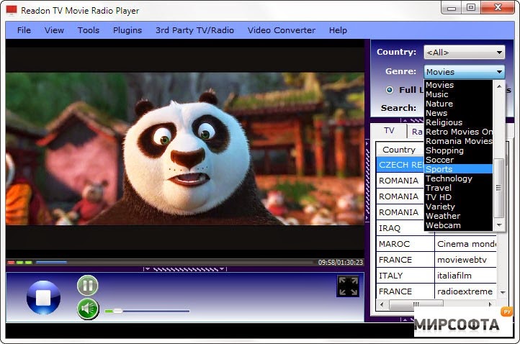
Task: Click the video of the panda
Action: (184, 148)
